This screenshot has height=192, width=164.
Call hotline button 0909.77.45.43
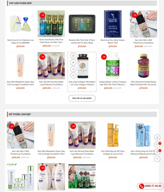click(150, 186)
